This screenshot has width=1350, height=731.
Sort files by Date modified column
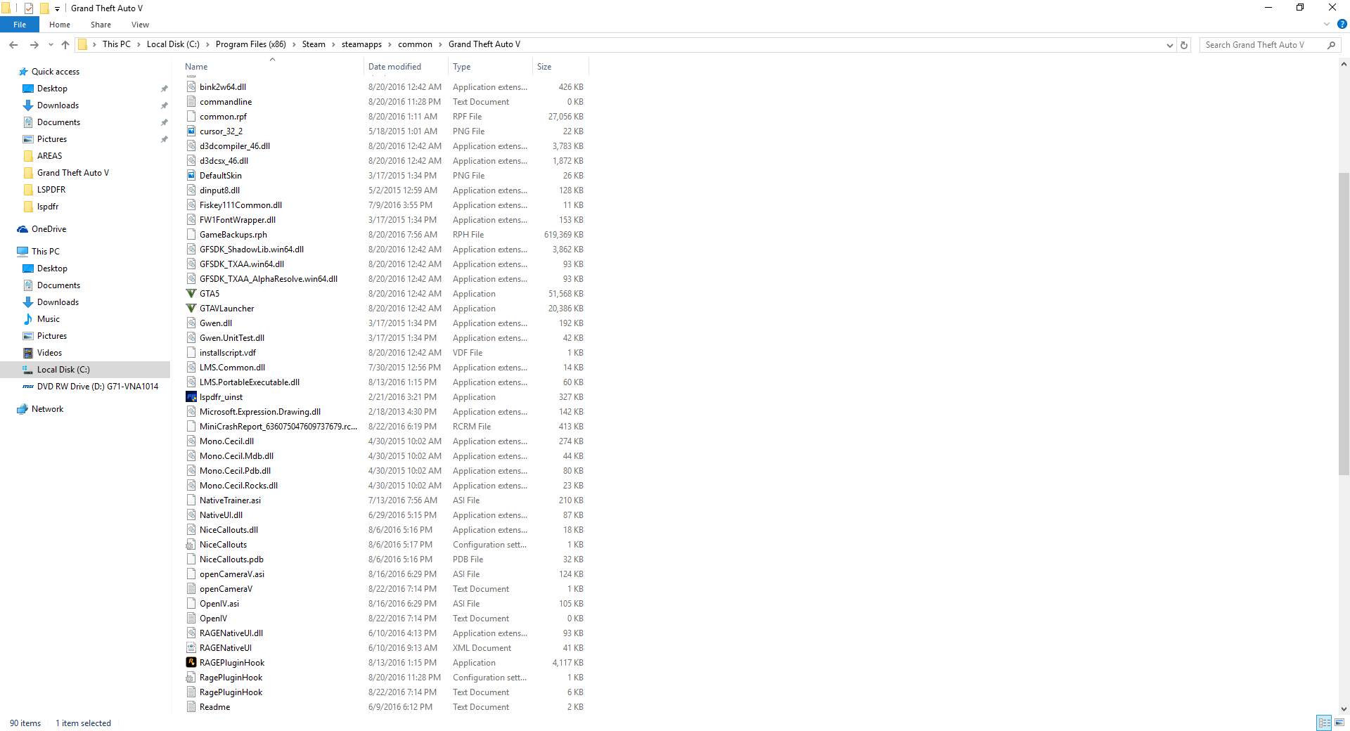click(394, 67)
